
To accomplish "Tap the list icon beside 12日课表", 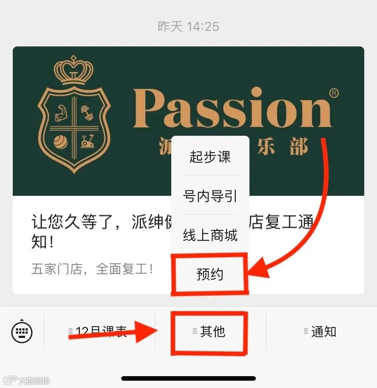I will (71, 331).
